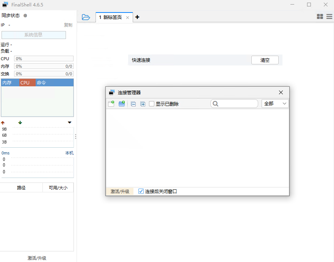
Task: Click the 可用/大小 column header
Action: coord(58,187)
